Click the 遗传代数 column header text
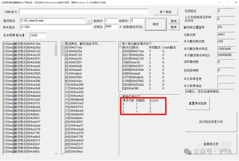 [x=128, y=101]
